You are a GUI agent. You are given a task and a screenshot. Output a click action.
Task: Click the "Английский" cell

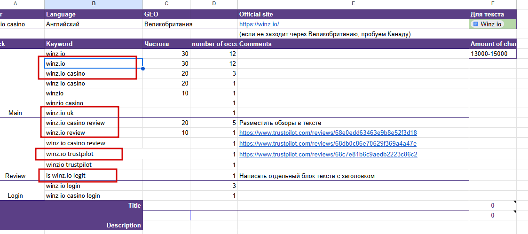93,24
